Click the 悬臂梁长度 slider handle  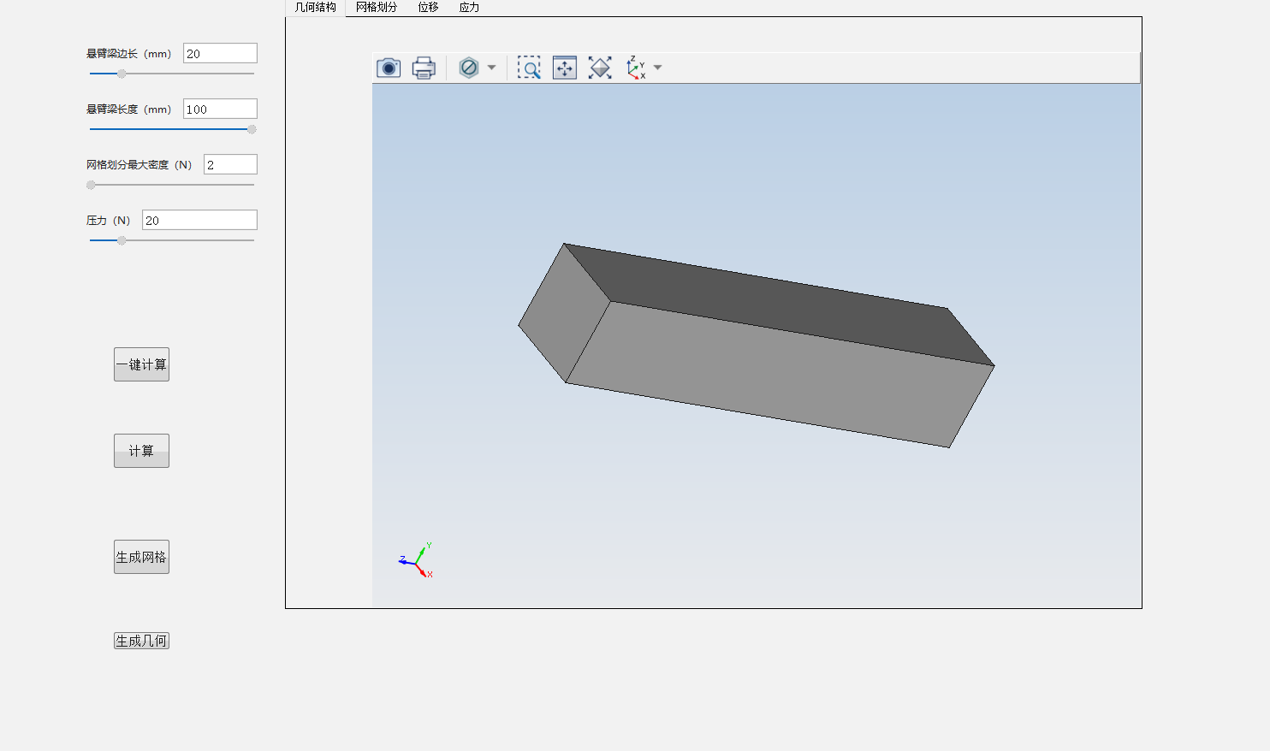coord(252,129)
